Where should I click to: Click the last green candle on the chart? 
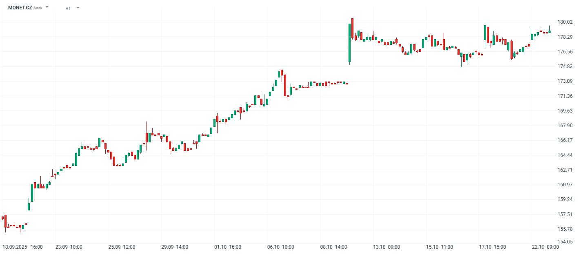coord(549,31)
